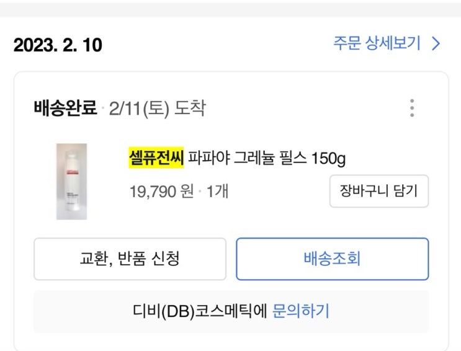Click the 디비(DB)코스메틱 seller name

(200, 311)
